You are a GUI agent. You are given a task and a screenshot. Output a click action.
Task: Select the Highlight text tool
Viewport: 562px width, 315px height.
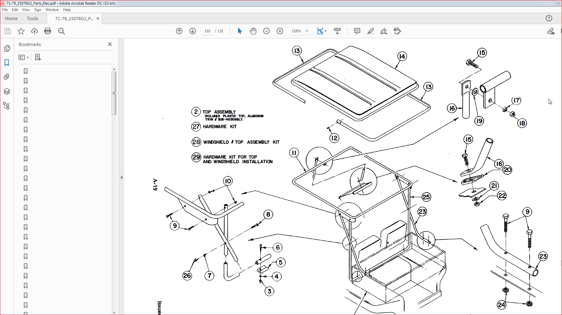point(370,31)
